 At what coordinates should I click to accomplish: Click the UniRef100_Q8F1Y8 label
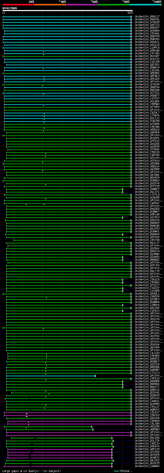point(147,449)
